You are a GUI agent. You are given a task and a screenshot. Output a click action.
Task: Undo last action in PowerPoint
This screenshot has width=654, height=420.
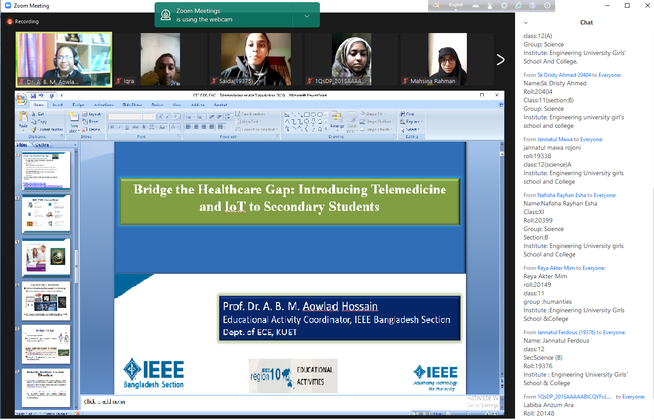coord(41,96)
